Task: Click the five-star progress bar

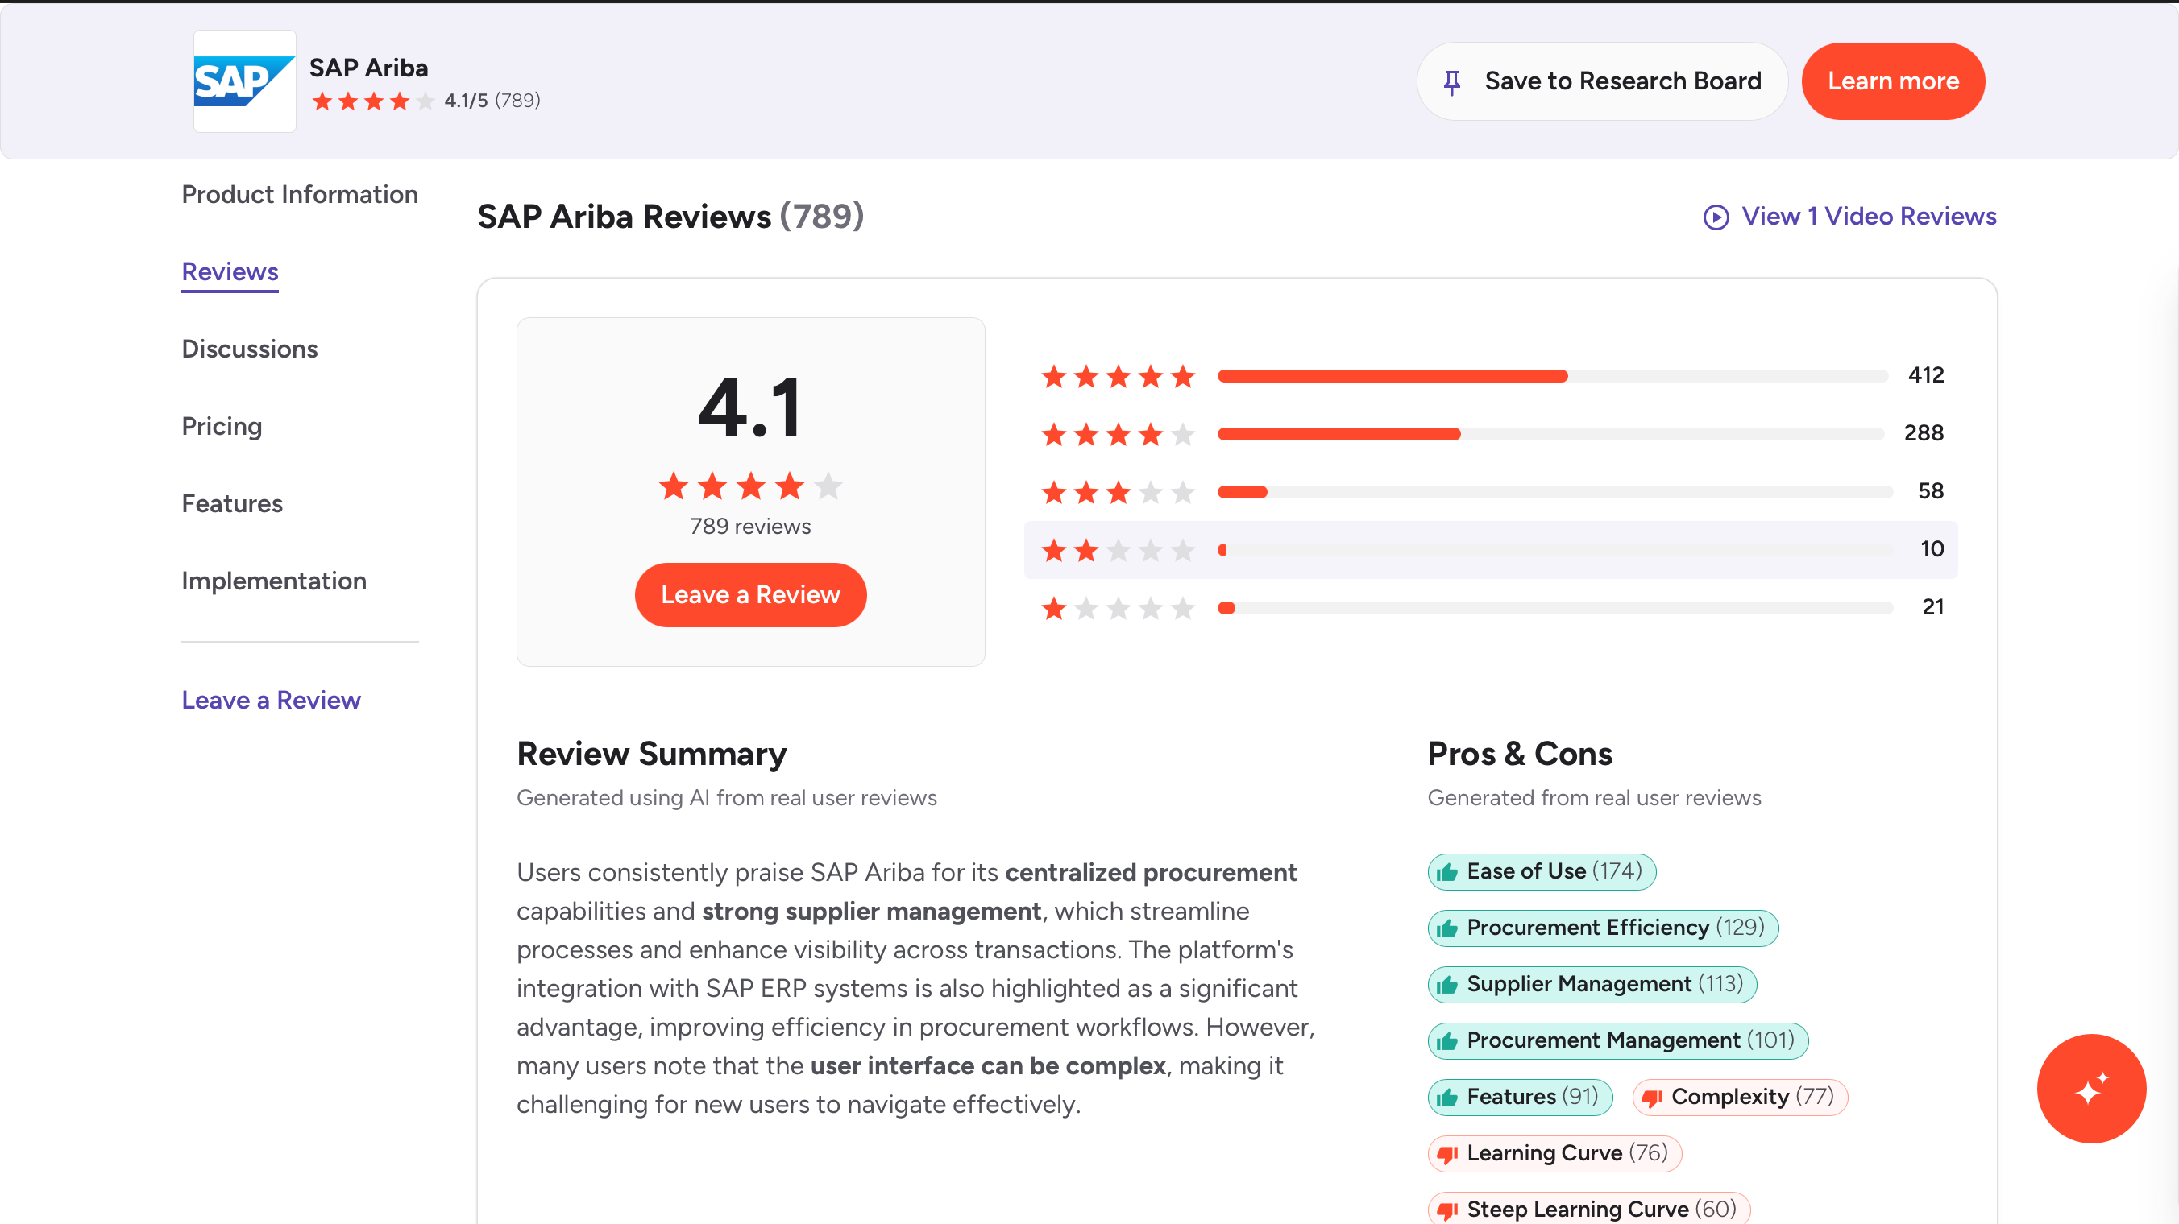Action: coord(1552,376)
